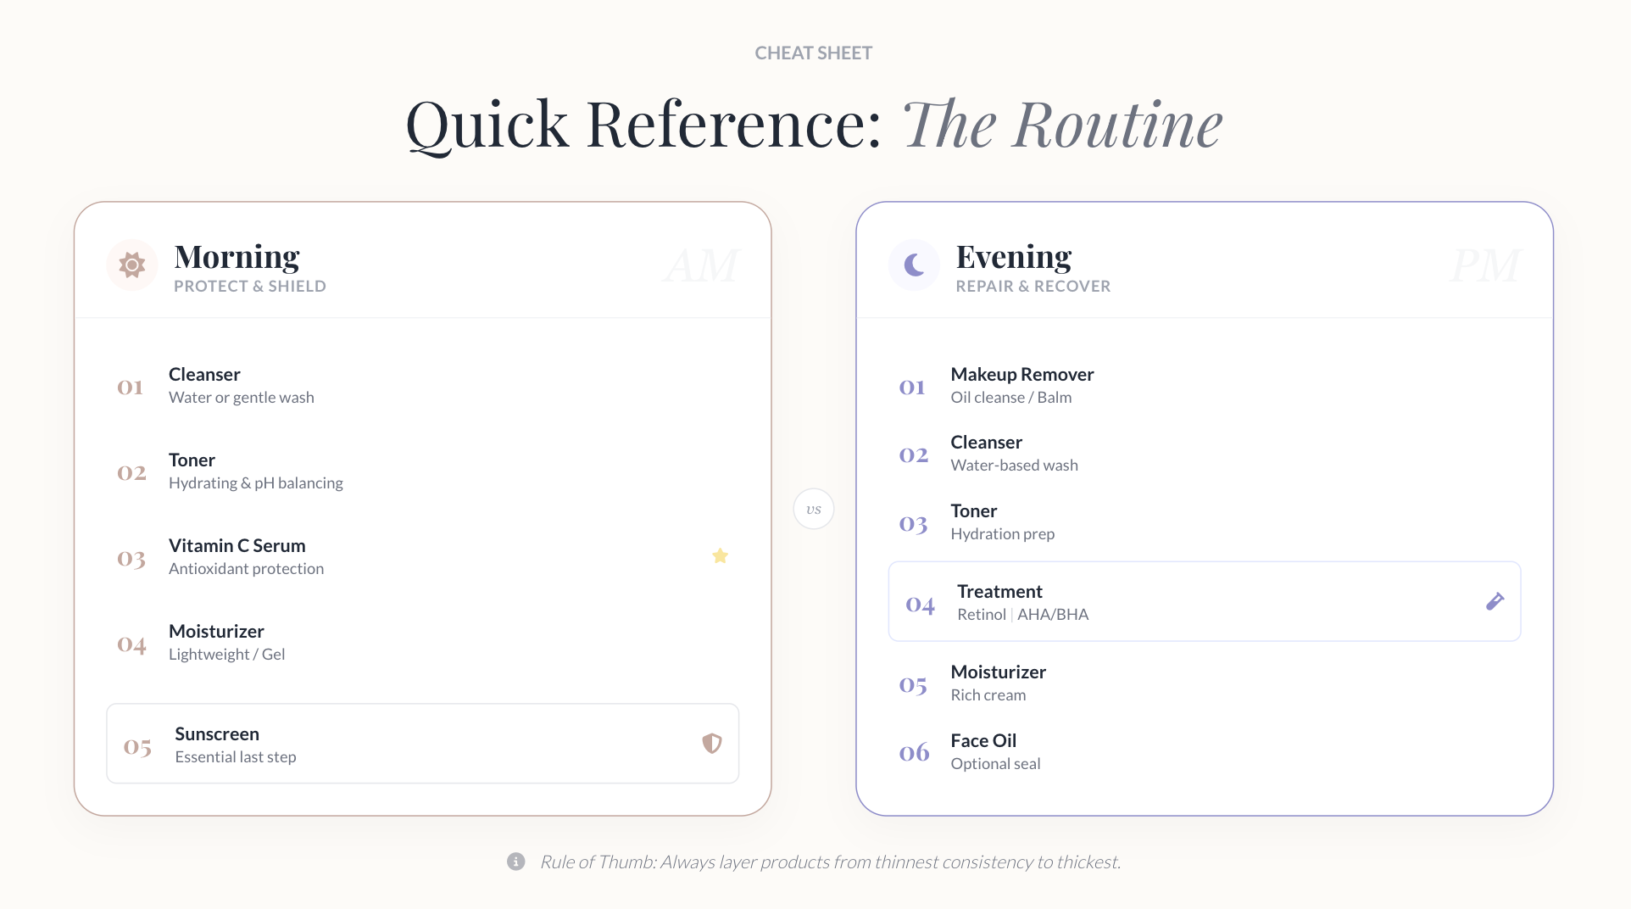Click the info icon before the Rule of Thumb
This screenshot has height=909, width=1631.
coord(515,862)
